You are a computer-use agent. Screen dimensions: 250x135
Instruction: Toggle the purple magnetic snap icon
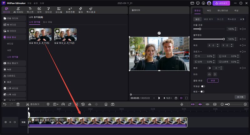coord(200,104)
